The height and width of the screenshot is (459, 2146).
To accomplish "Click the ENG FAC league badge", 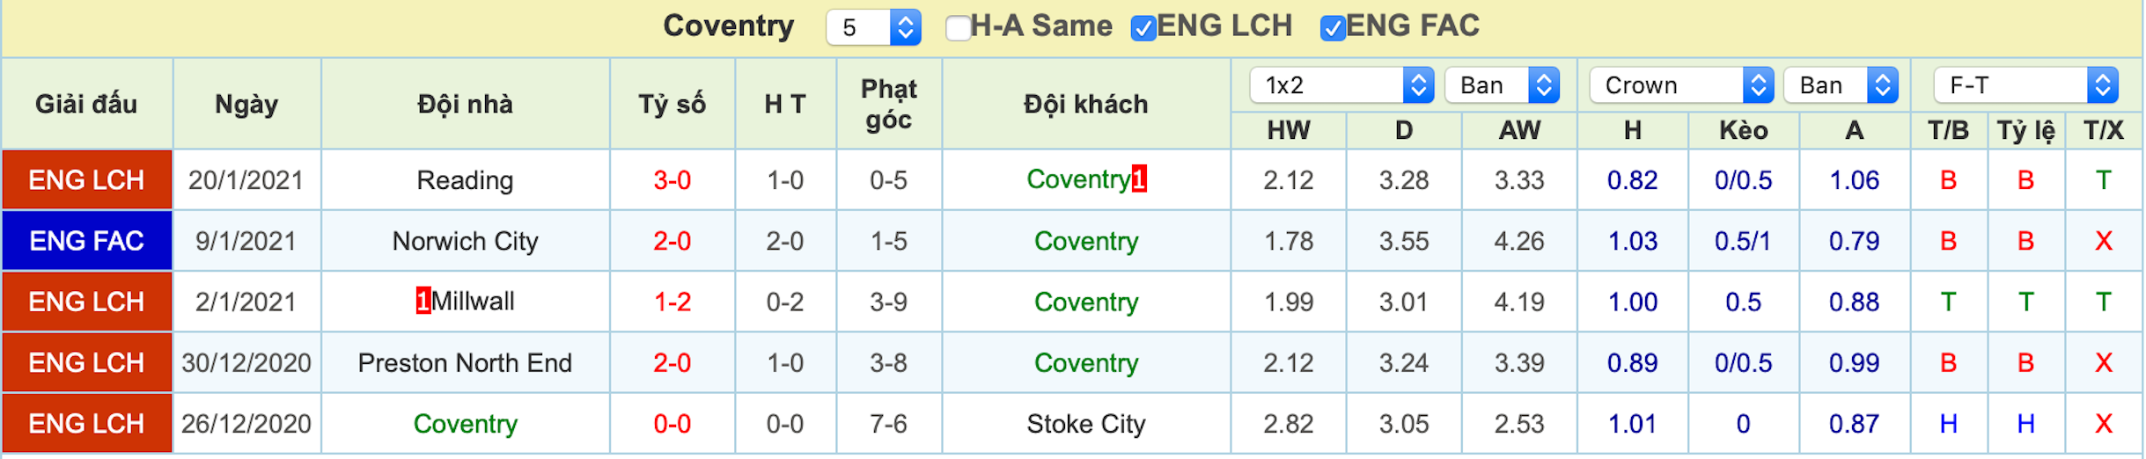I will click(87, 241).
